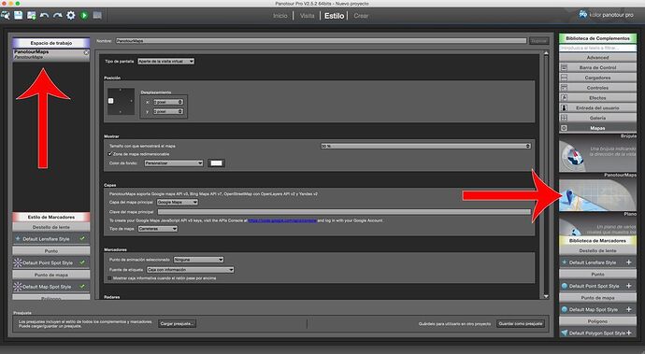Viewport: 645px width, 354px height.
Task: Click the white background color swatch
Action: pyautogui.click(x=216, y=163)
